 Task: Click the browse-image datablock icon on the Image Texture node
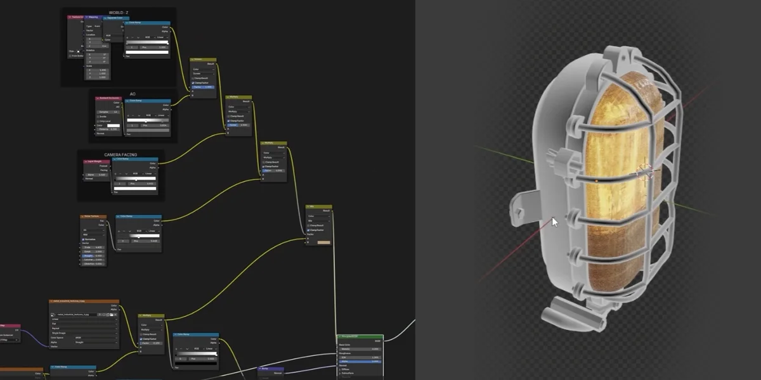(x=53, y=314)
